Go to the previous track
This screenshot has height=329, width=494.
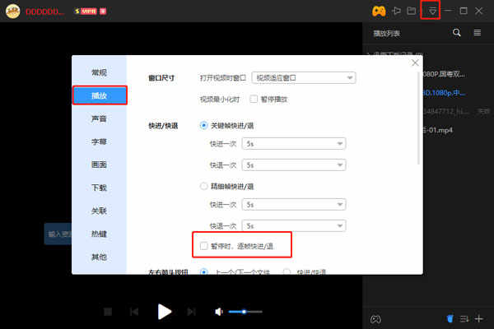coord(134,312)
